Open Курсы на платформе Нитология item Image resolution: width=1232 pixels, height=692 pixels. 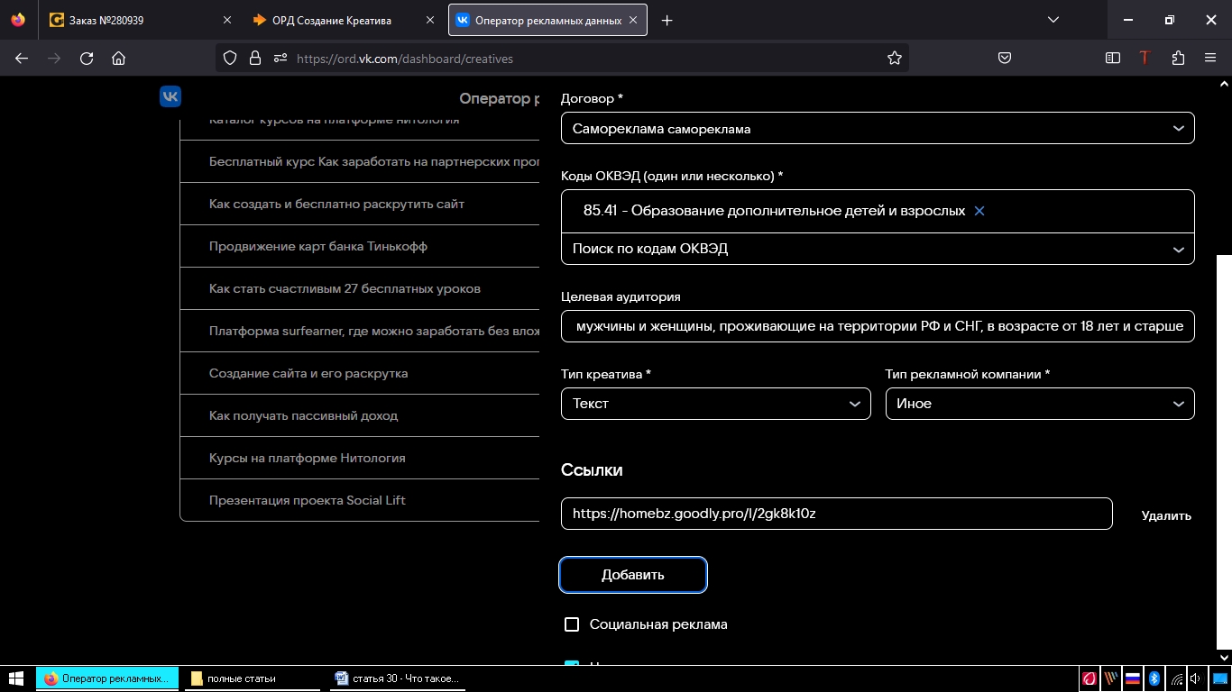pos(360,458)
